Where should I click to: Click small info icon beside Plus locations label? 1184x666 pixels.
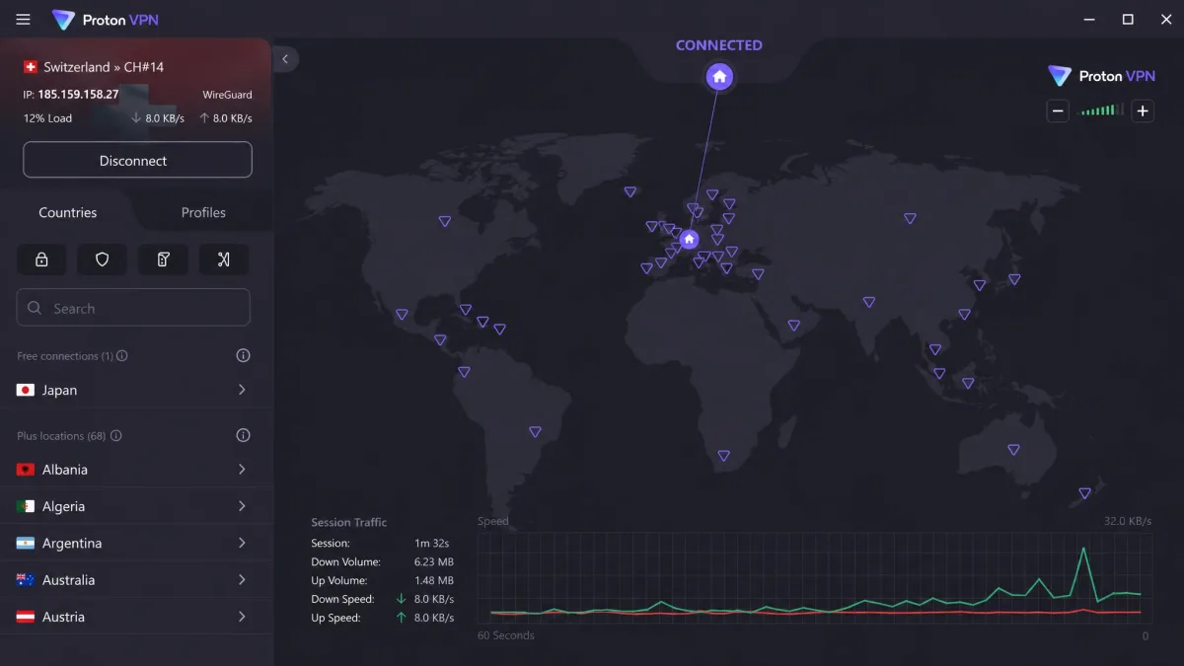[116, 436]
